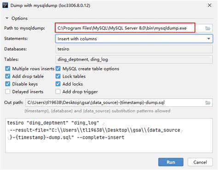This screenshot has width=218, height=170.
Task: Enable Delayed inserts
Action: pyautogui.click(x=8, y=92)
